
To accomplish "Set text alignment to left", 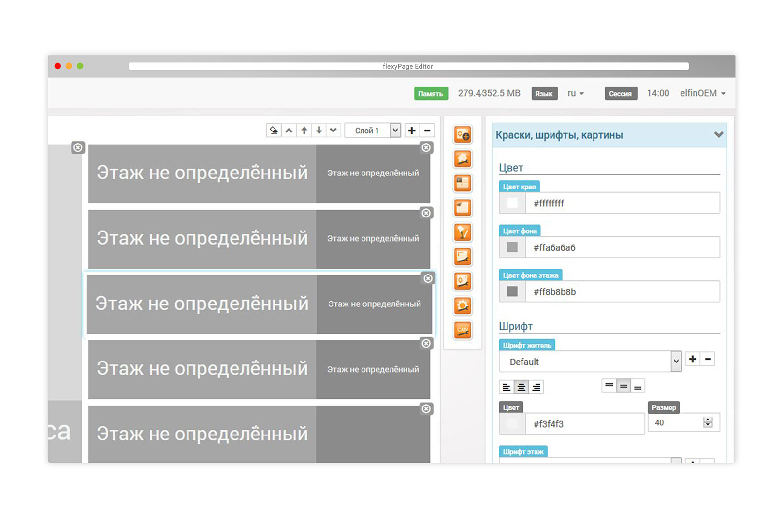I will (x=507, y=387).
